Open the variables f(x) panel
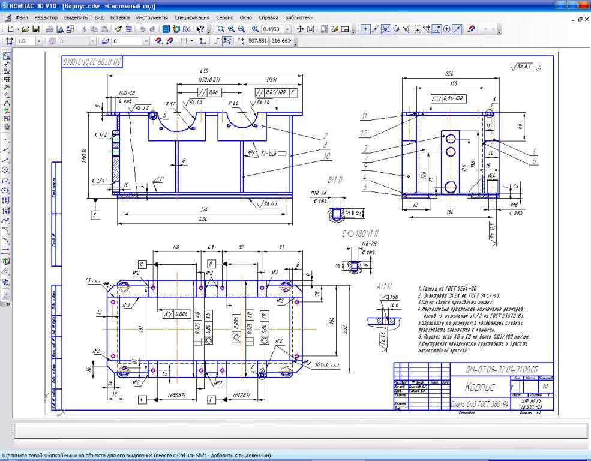591x461 pixels. pos(187,29)
